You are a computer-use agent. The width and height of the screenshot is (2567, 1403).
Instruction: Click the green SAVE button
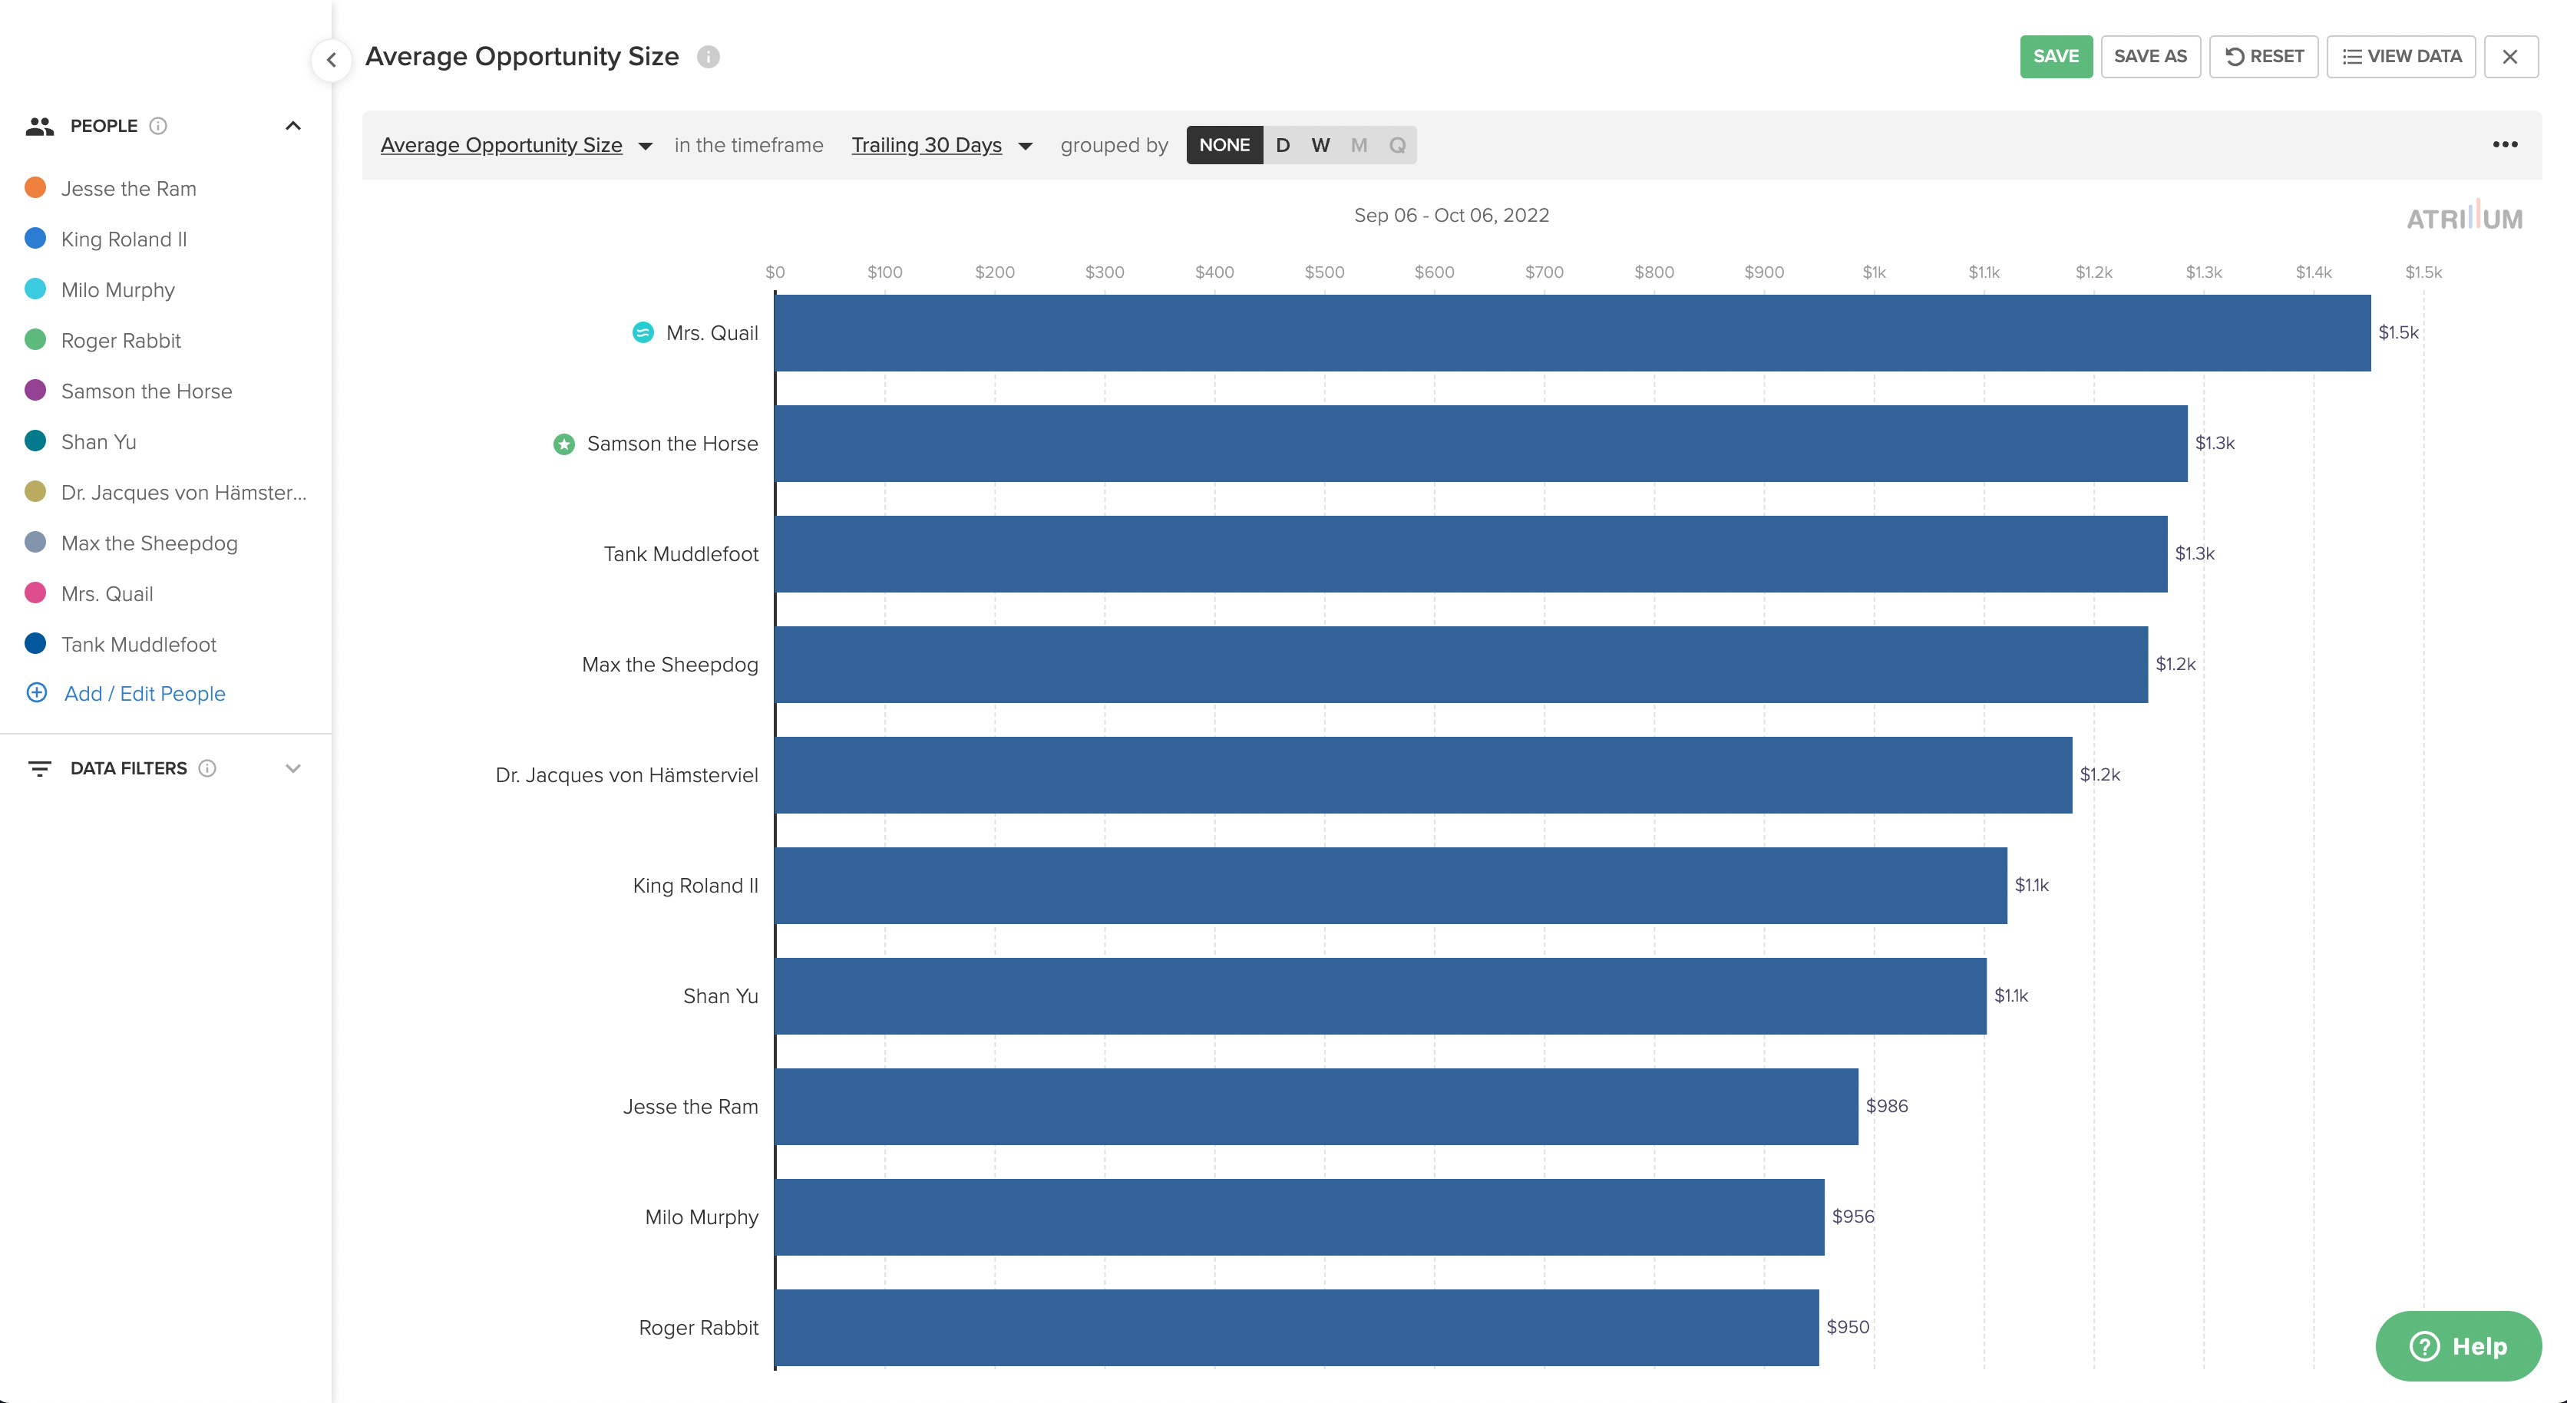(2055, 57)
